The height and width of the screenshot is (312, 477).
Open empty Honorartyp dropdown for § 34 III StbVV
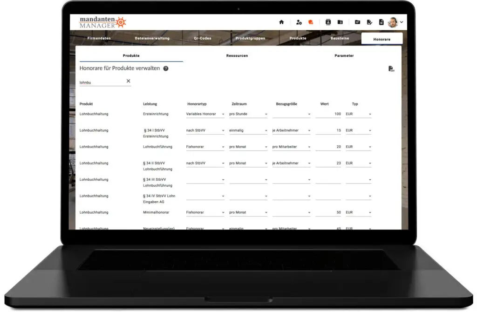tap(205, 180)
